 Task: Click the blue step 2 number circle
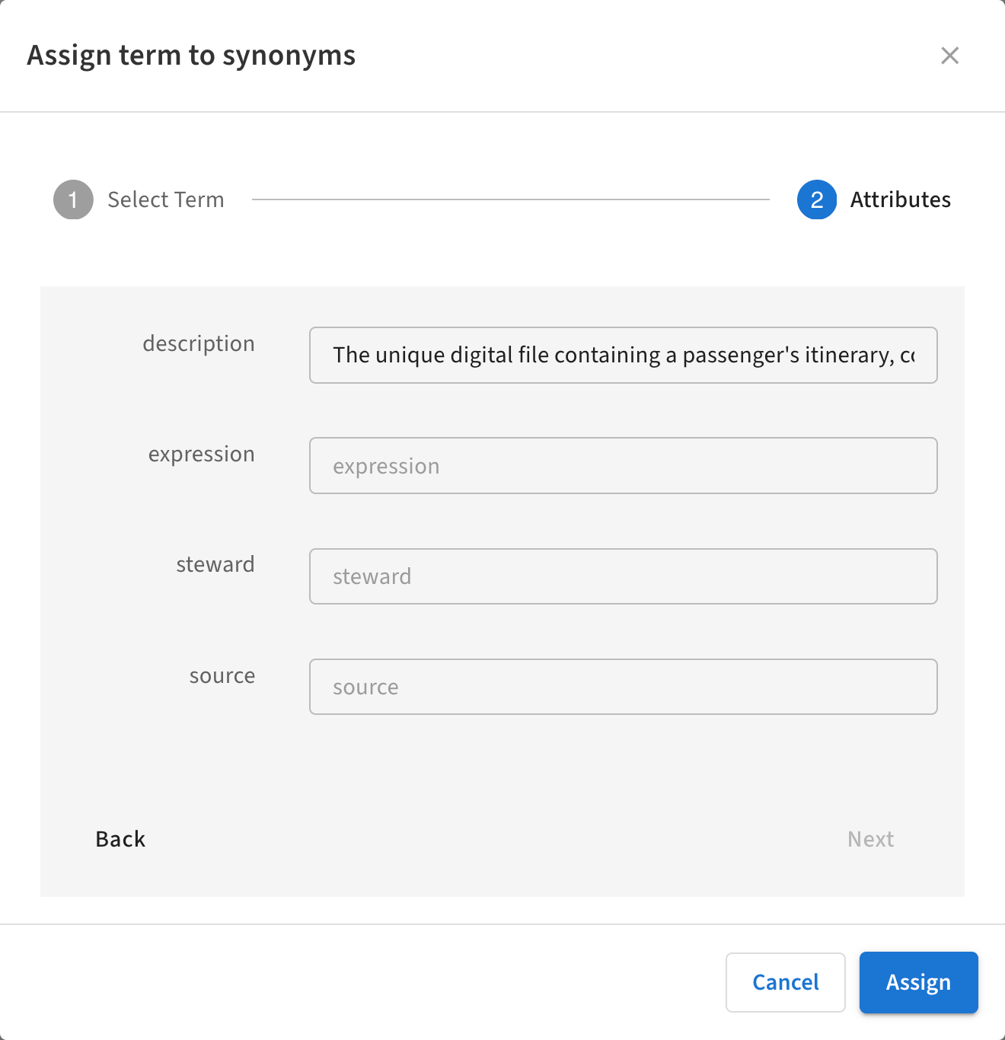[x=817, y=199]
